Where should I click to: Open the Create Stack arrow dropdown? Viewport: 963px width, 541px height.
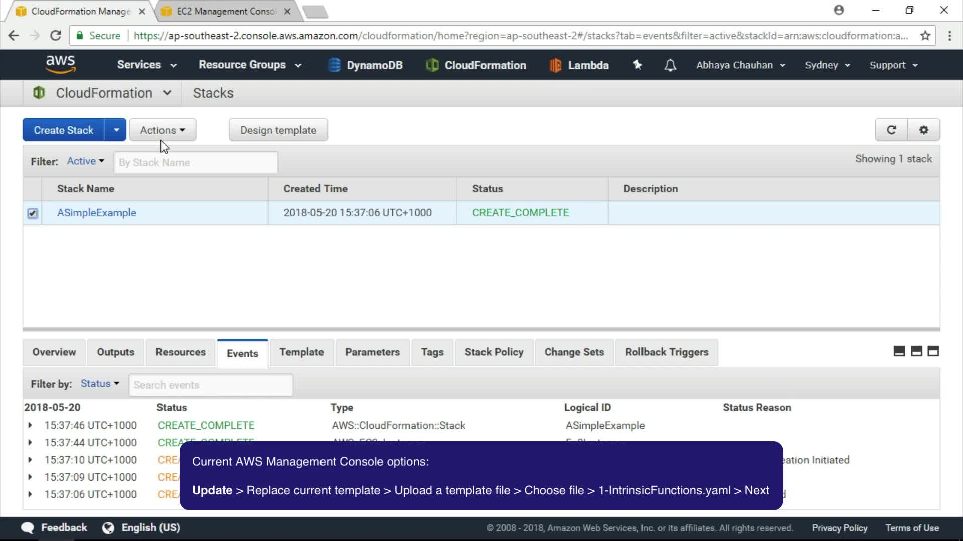coord(116,130)
